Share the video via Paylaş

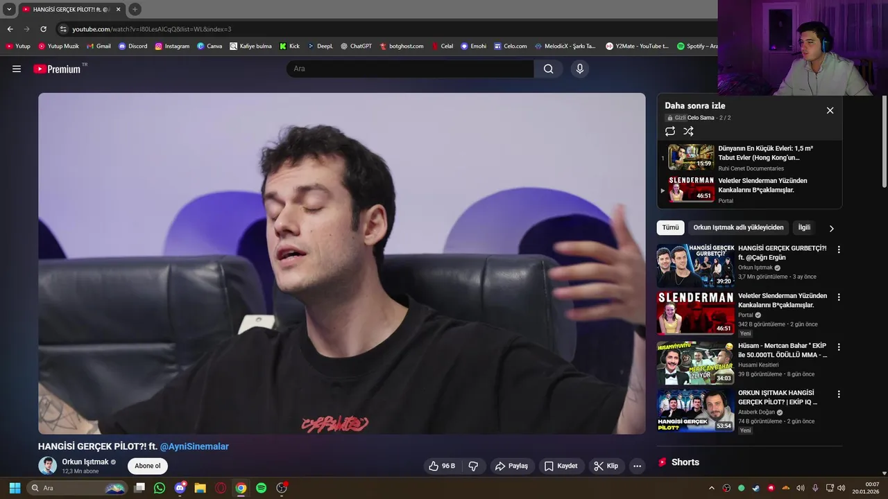(511, 466)
